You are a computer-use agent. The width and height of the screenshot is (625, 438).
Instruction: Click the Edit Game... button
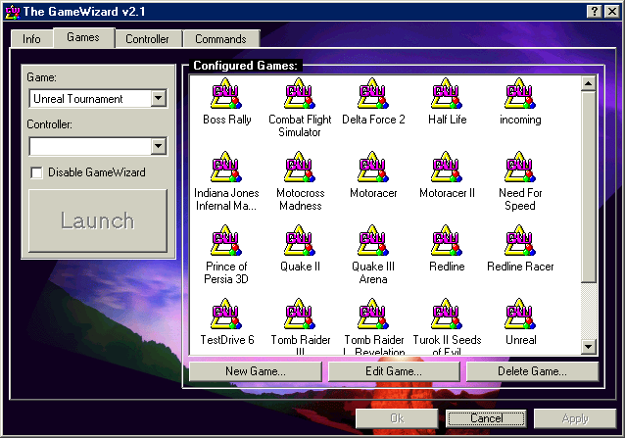click(x=394, y=371)
